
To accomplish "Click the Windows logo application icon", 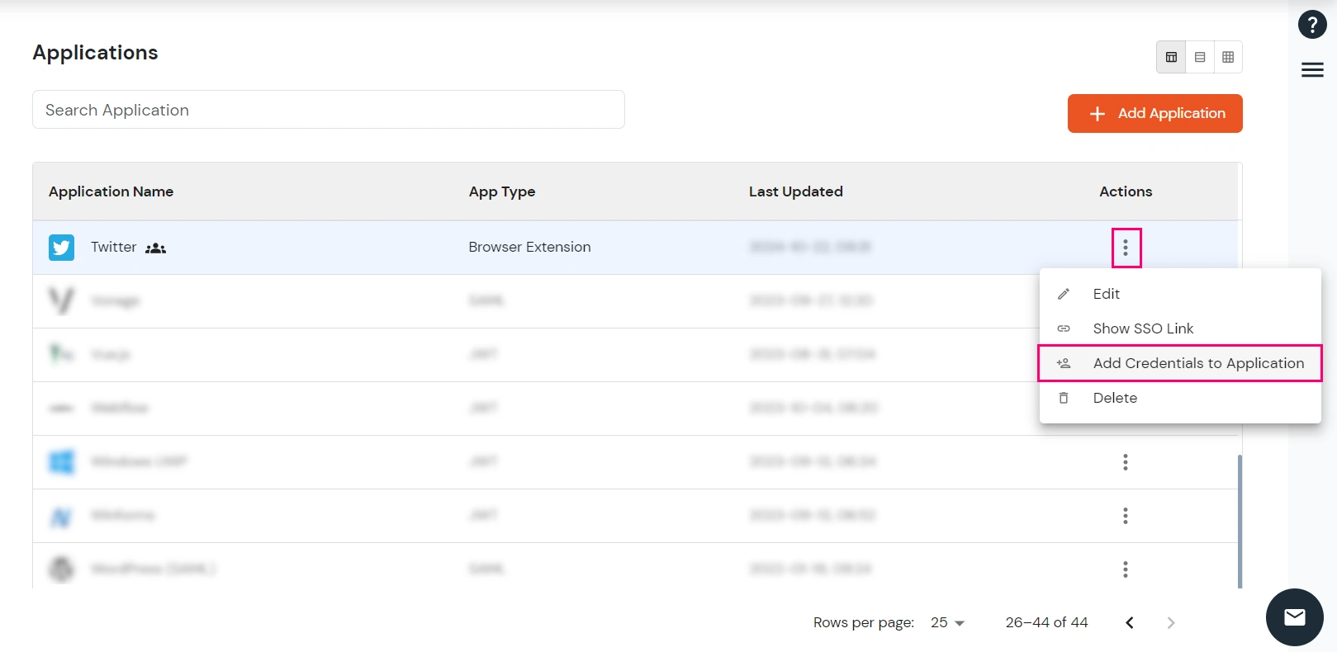I will 61,462.
